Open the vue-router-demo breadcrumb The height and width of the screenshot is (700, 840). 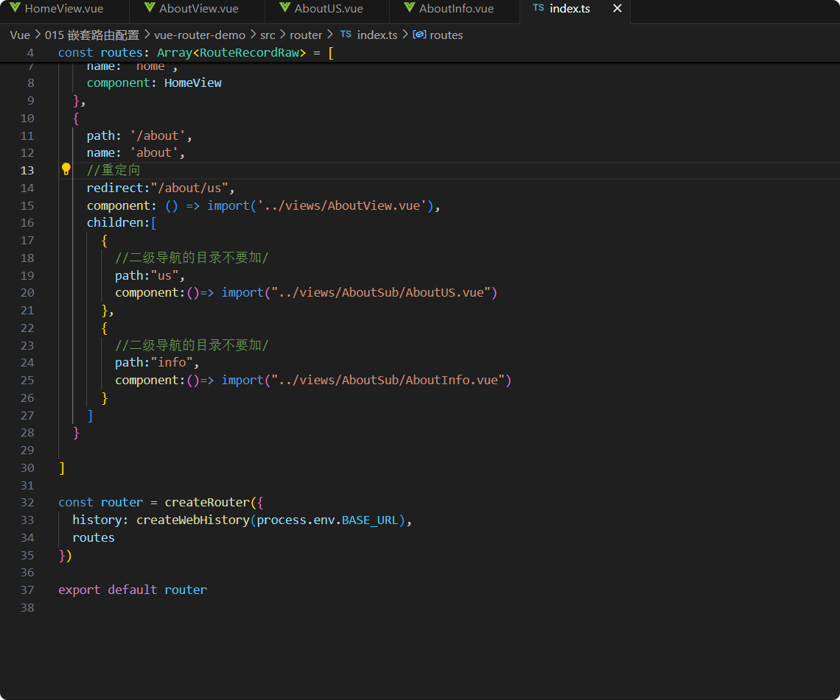point(197,35)
